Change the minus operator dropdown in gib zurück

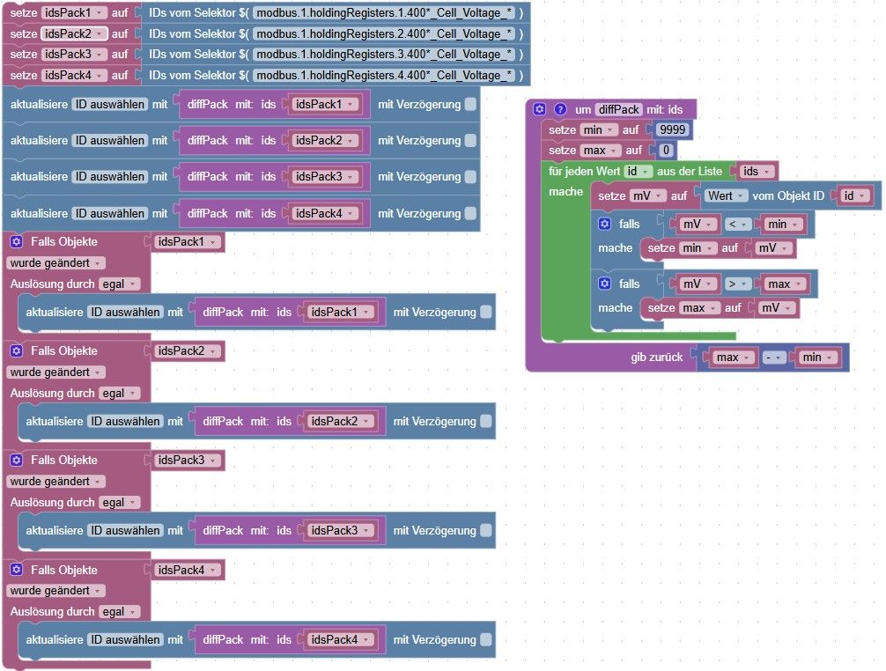tap(774, 358)
